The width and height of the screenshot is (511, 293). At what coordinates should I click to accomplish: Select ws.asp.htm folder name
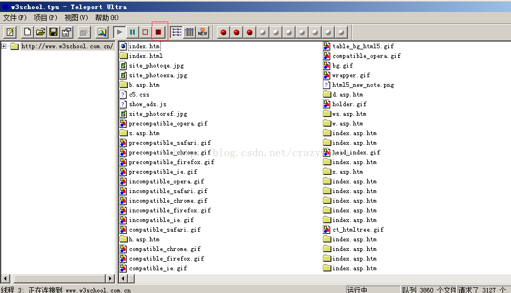pos(350,114)
